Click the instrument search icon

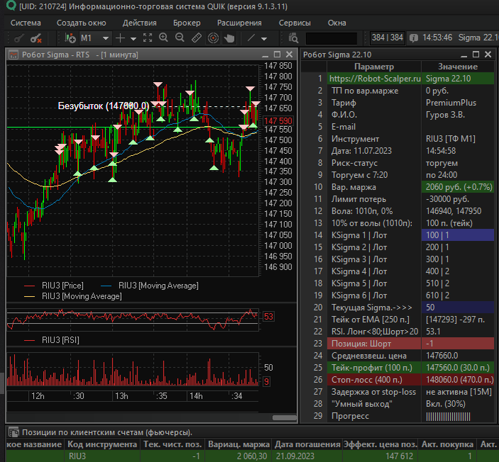[293, 38]
